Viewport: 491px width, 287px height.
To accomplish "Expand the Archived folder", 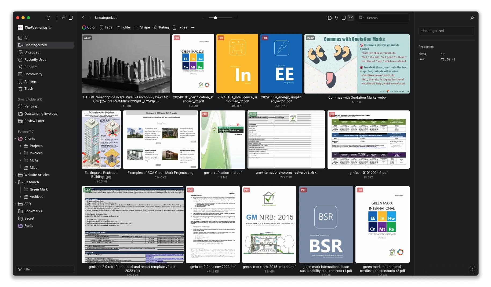I will pos(21,197).
